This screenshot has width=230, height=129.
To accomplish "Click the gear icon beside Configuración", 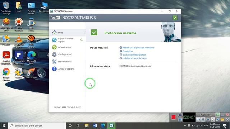I will [x=54, y=54].
